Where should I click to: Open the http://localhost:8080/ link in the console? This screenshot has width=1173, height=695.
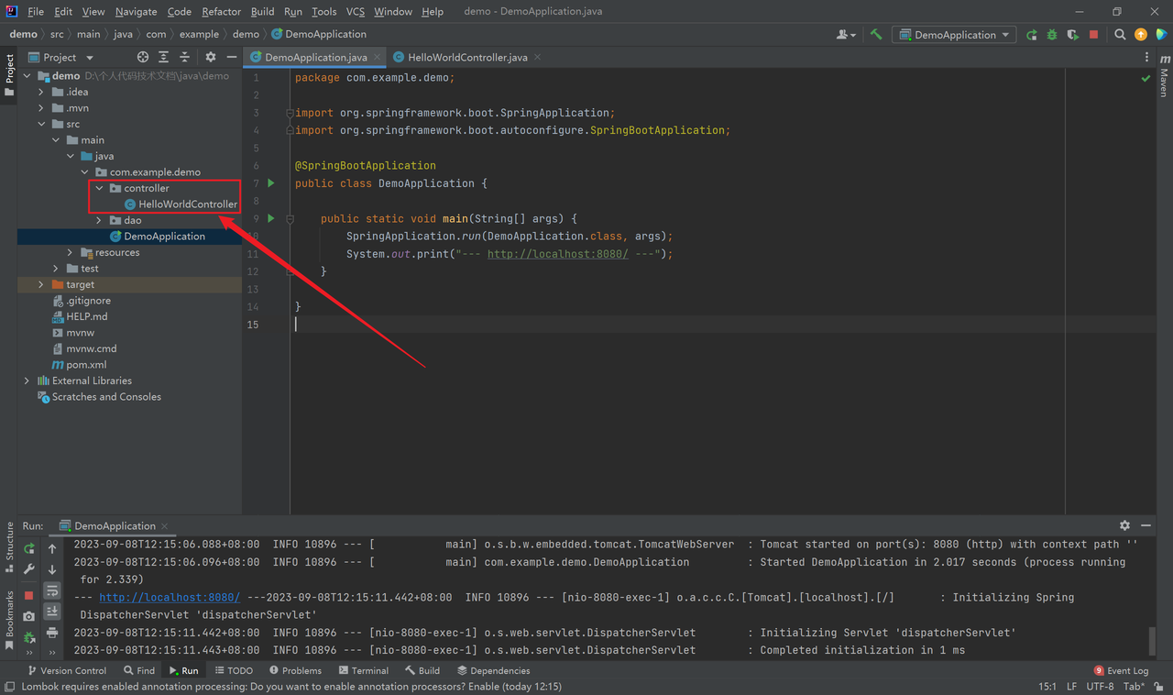point(170,597)
